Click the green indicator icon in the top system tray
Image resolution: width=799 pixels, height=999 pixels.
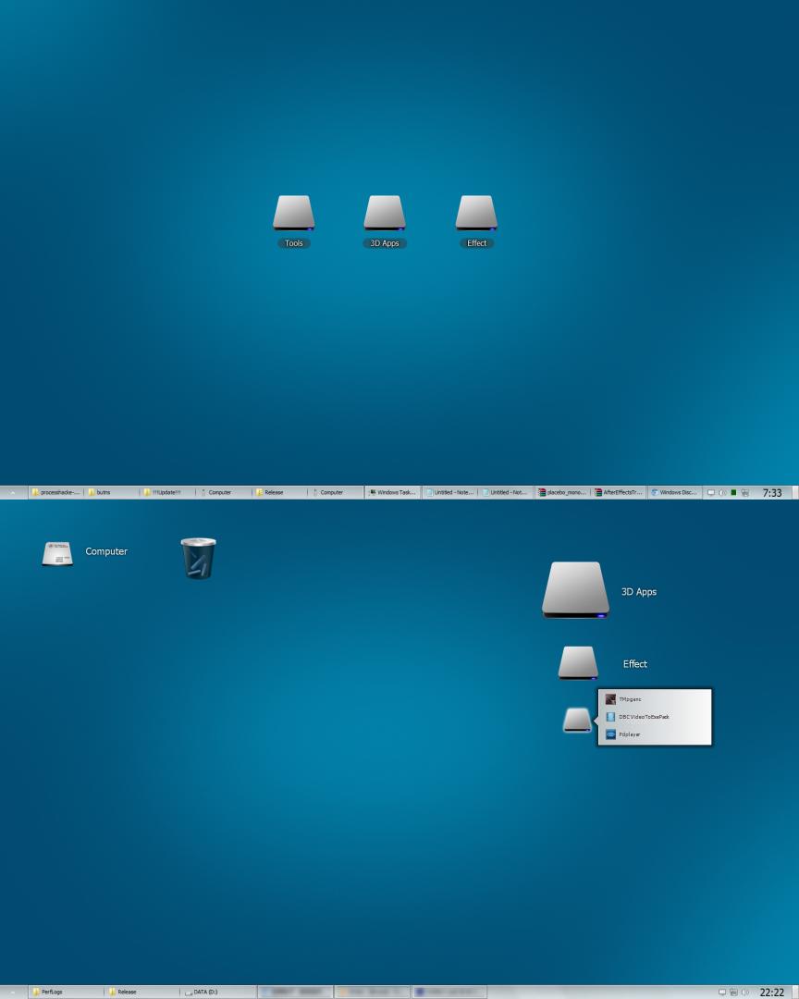[x=734, y=492]
